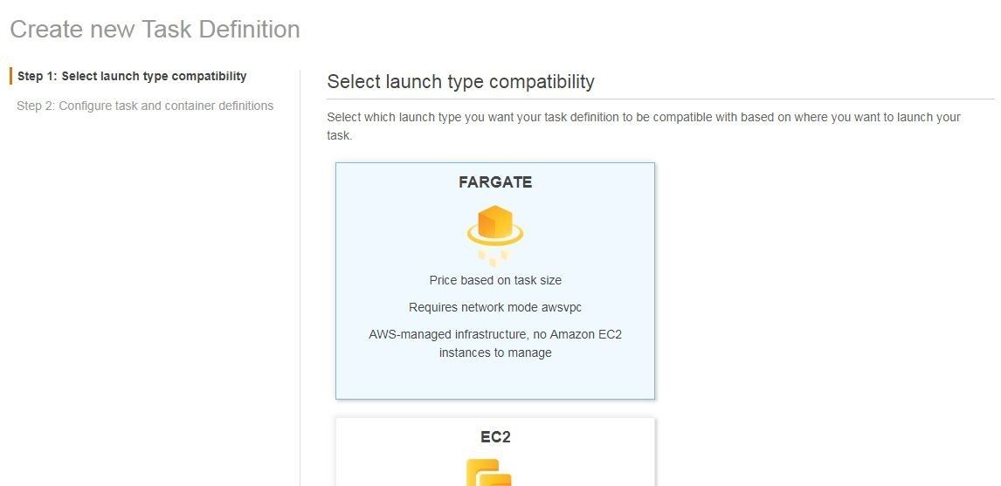Click the "Select launch type compatibility" section heading
The width and height of the screenshot is (1001, 486).
click(x=461, y=82)
